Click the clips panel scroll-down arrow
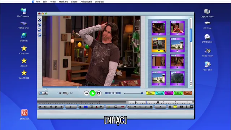 [191, 85]
